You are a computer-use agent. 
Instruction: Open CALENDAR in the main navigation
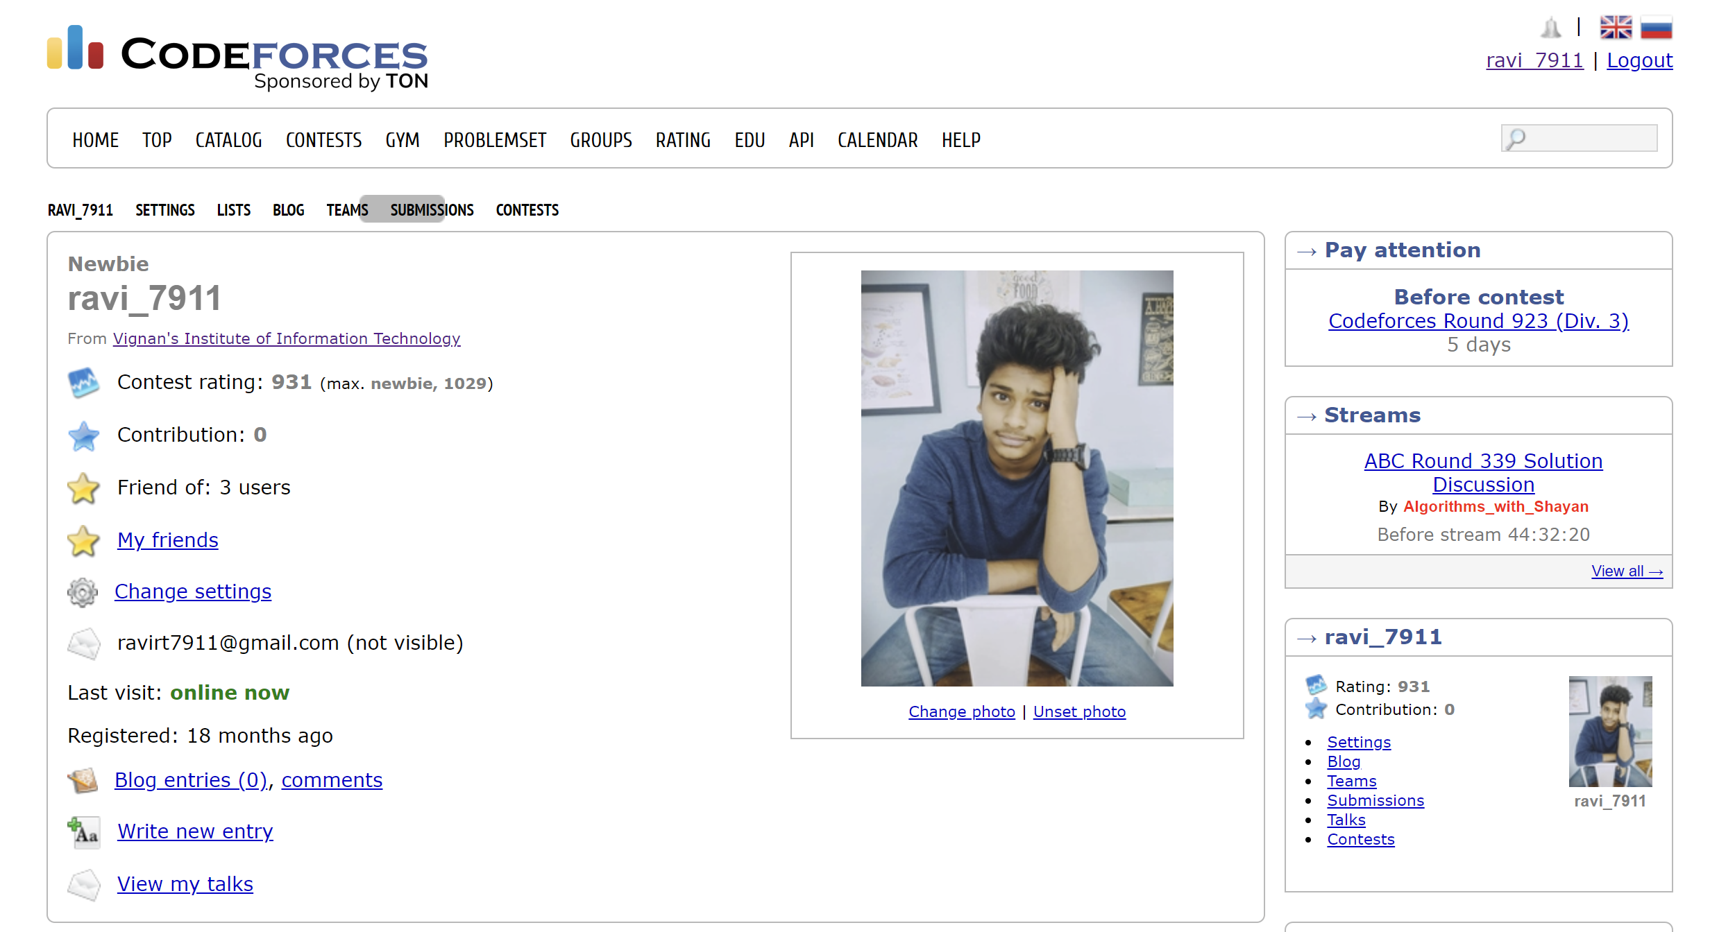(x=877, y=140)
